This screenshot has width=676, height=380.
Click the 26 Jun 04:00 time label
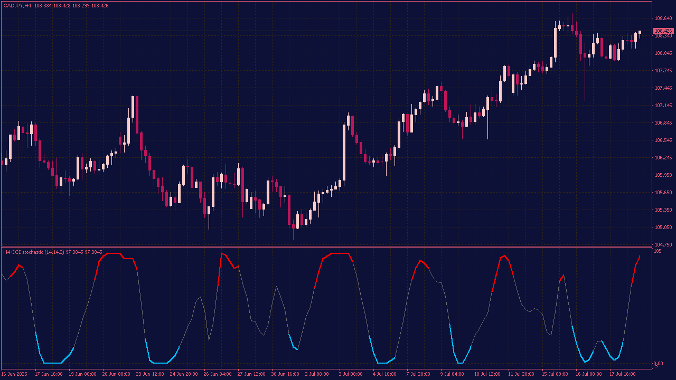click(218, 374)
